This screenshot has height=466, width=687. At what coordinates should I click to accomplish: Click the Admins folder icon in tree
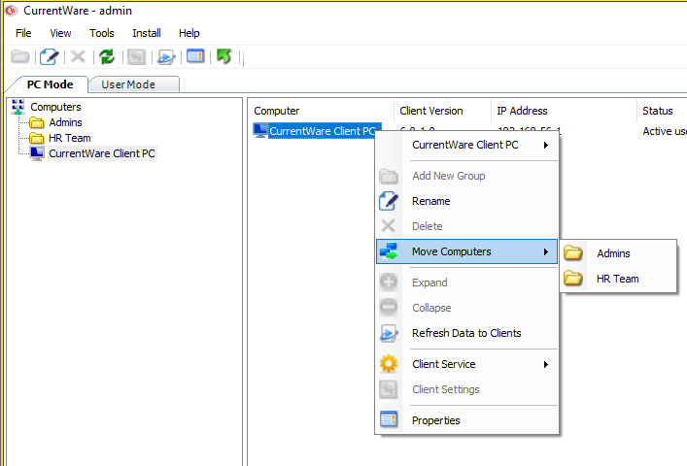point(36,122)
